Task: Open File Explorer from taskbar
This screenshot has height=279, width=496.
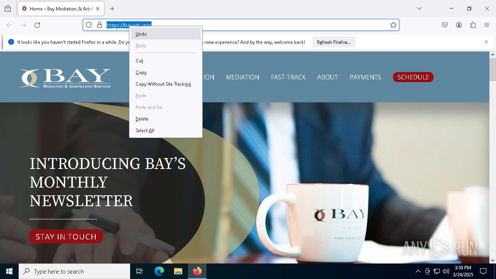Action: (x=178, y=271)
